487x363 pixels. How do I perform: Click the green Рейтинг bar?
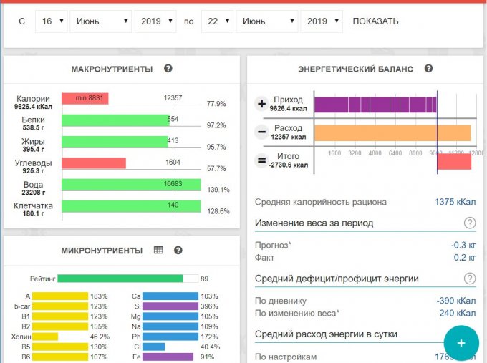pyautogui.click(x=120, y=279)
